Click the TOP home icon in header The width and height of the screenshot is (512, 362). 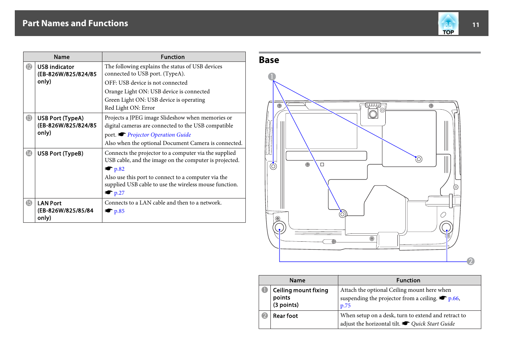click(x=448, y=24)
